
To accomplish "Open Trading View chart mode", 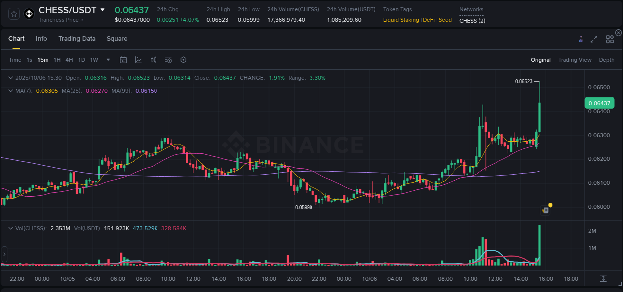I will [x=575, y=60].
